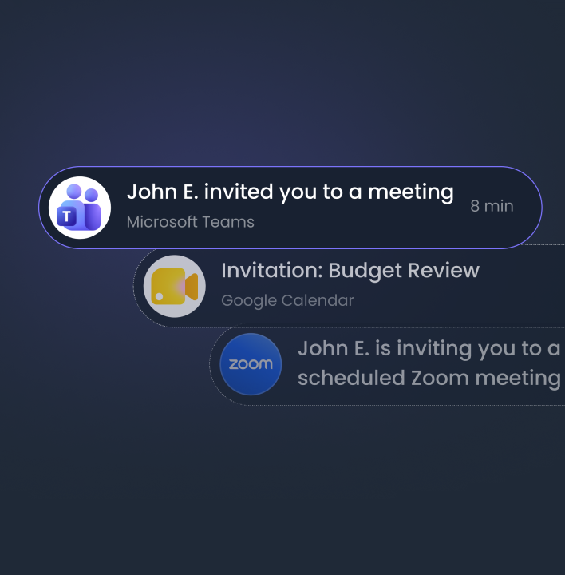This screenshot has width=565, height=575.
Task: Click the "Microsoft Teams" source label
Action: [x=190, y=222]
